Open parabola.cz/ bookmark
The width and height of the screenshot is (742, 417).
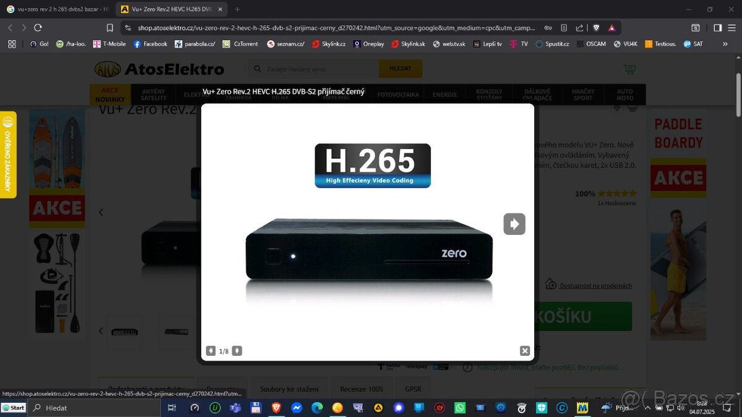[x=195, y=44]
